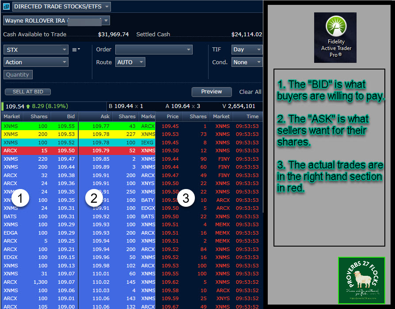Click the Fidelity Active Trader Pro logo
Image resolution: width=395 pixels, height=309 pixels.
click(x=335, y=38)
